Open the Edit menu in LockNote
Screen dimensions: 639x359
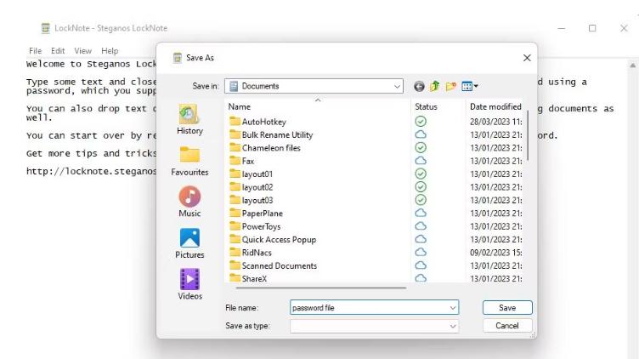click(x=58, y=50)
